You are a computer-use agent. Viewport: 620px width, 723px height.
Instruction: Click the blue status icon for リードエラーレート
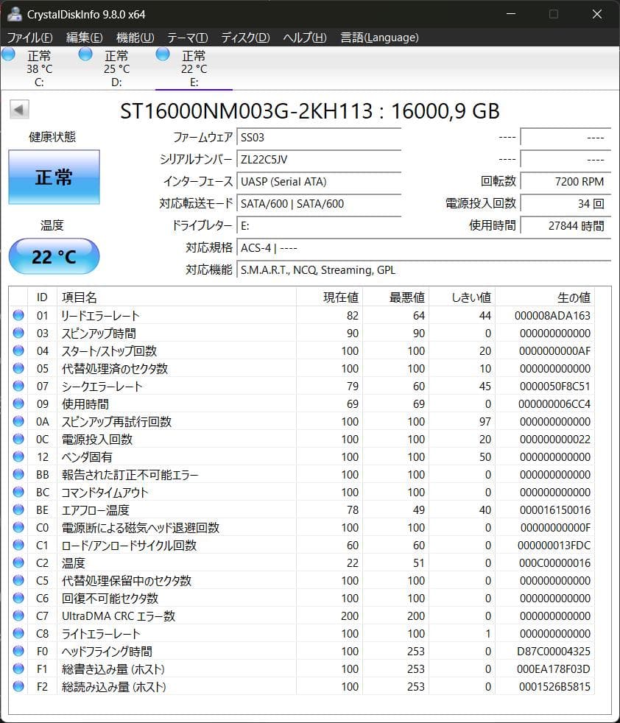pos(18,315)
